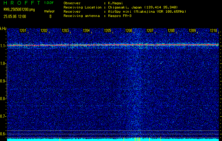The width and height of the screenshot is (222, 141).
Task: Click the kHz axis unit label
Action: (3, 29)
